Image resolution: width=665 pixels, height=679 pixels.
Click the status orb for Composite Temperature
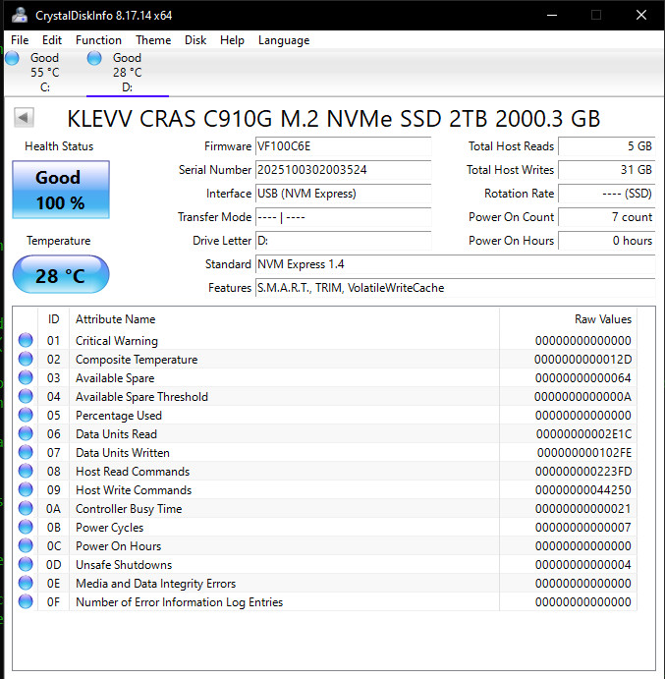pos(26,359)
